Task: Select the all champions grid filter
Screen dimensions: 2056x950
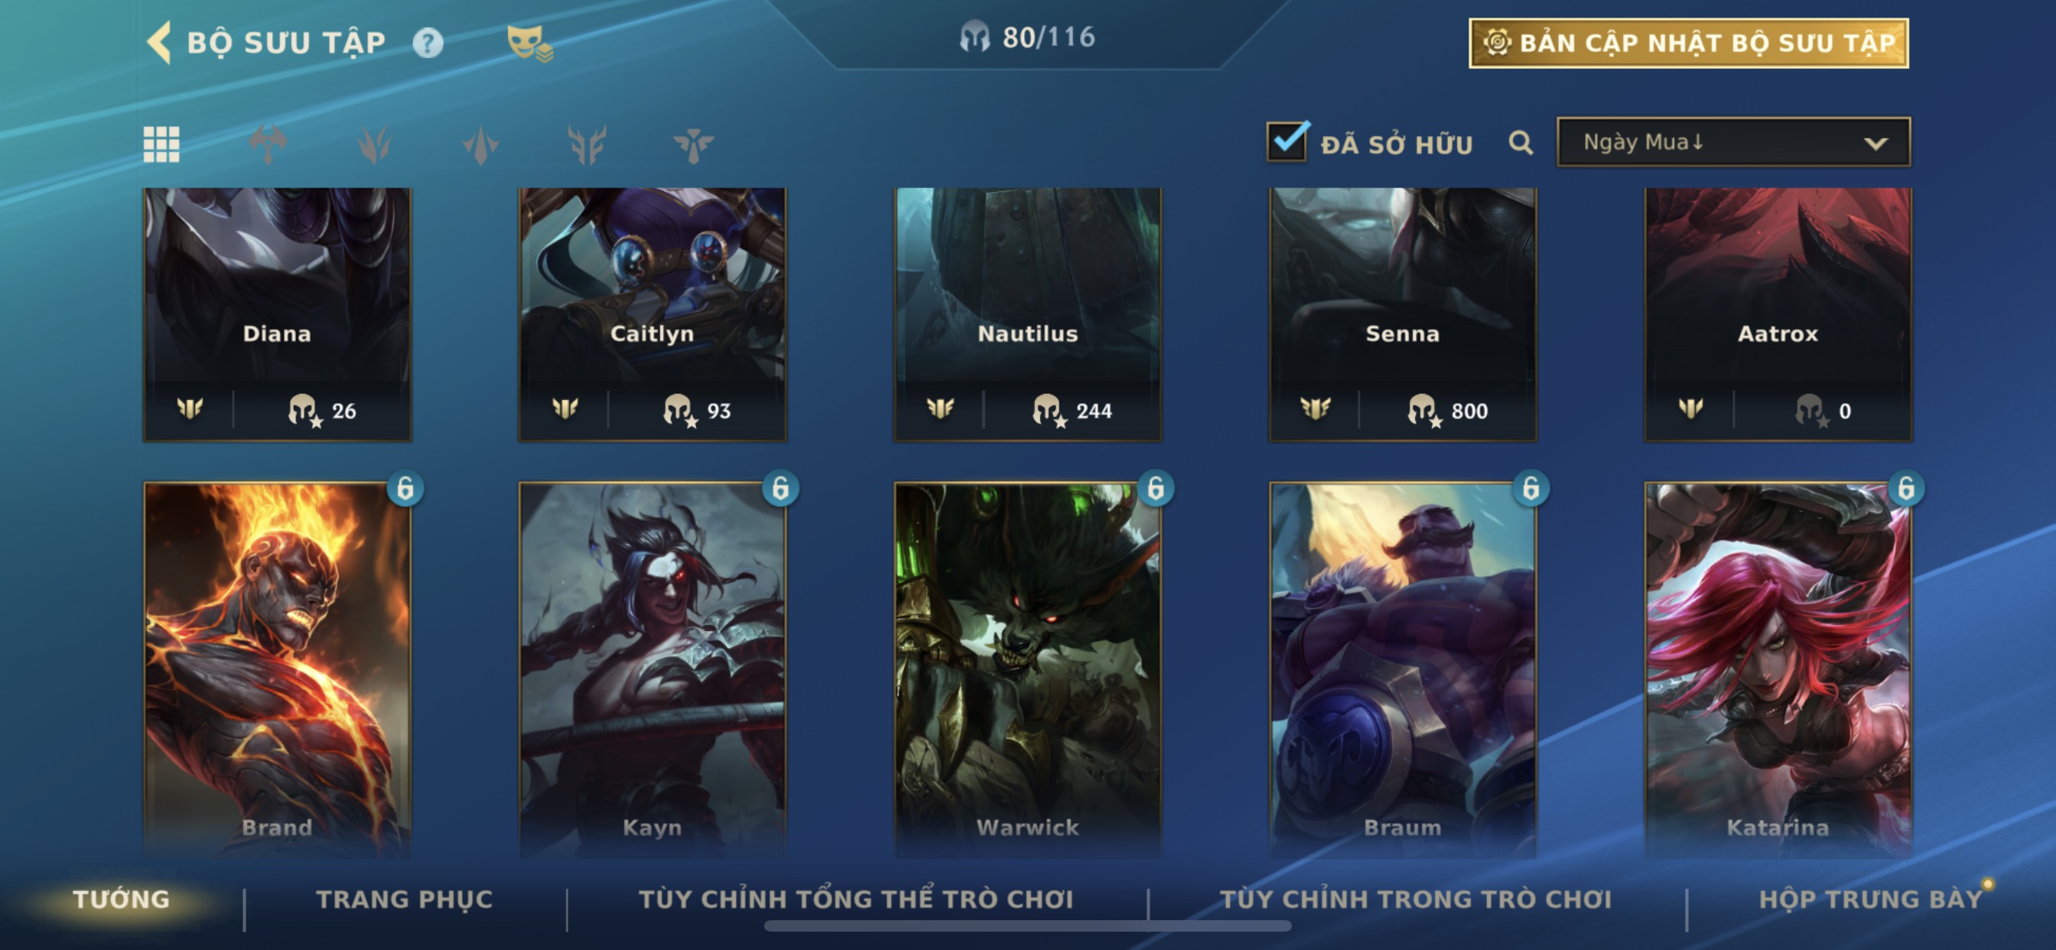Action: [161, 145]
